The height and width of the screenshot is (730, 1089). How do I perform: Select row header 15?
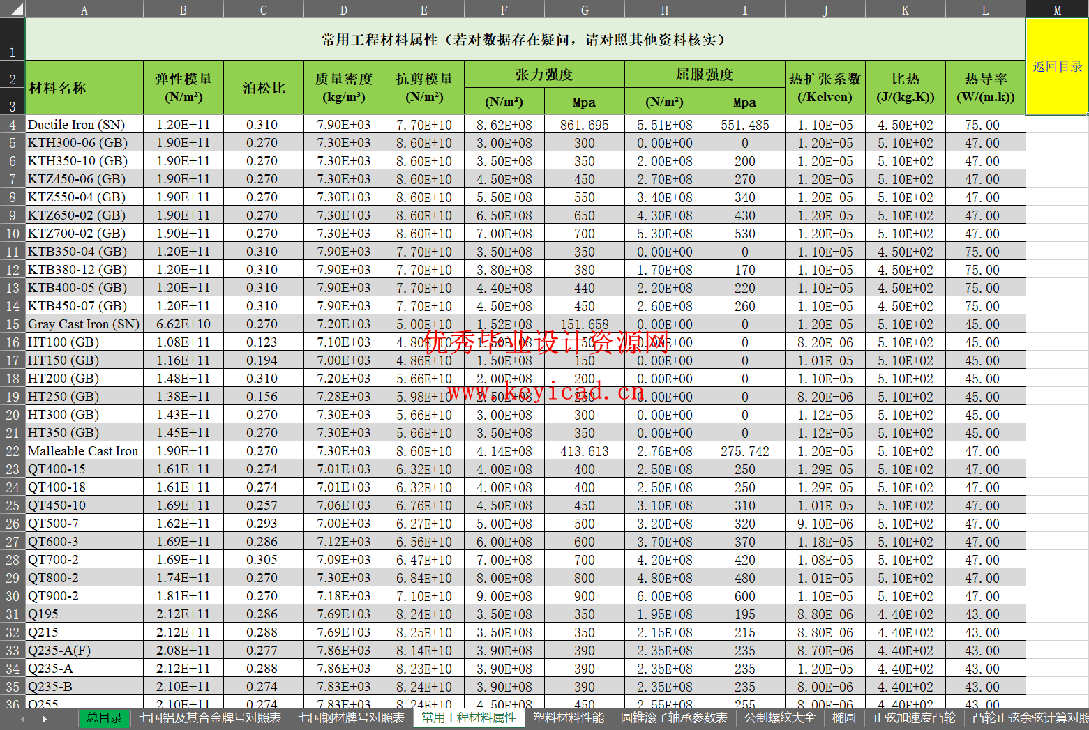pyautogui.click(x=12, y=324)
